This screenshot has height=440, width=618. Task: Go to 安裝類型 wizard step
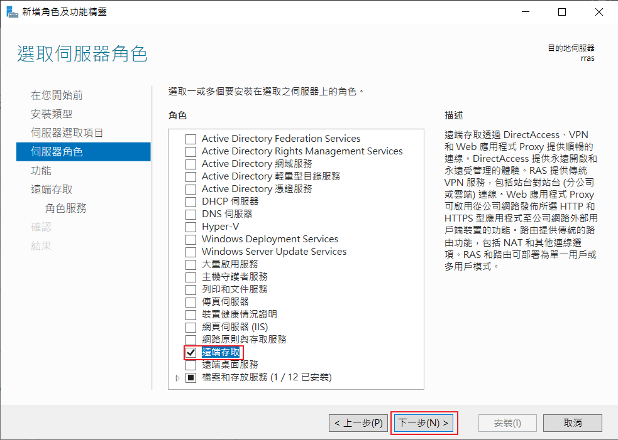(52, 114)
